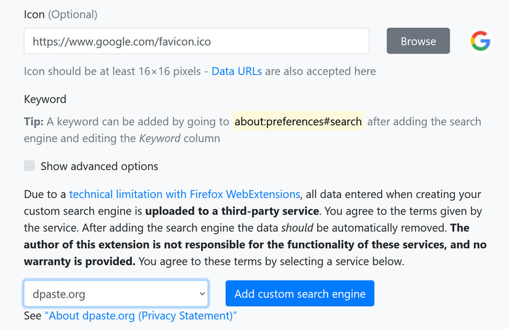Click the highlighted about:preferences#search text
This screenshot has width=509, height=329.
click(x=298, y=121)
